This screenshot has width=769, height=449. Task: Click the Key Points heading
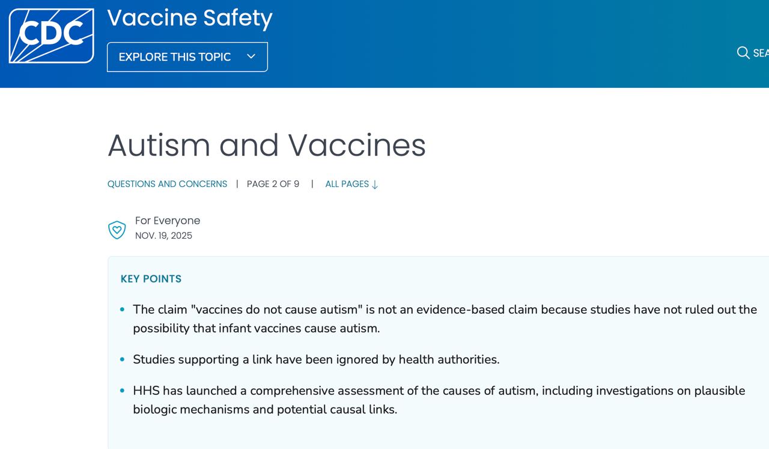click(151, 279)
